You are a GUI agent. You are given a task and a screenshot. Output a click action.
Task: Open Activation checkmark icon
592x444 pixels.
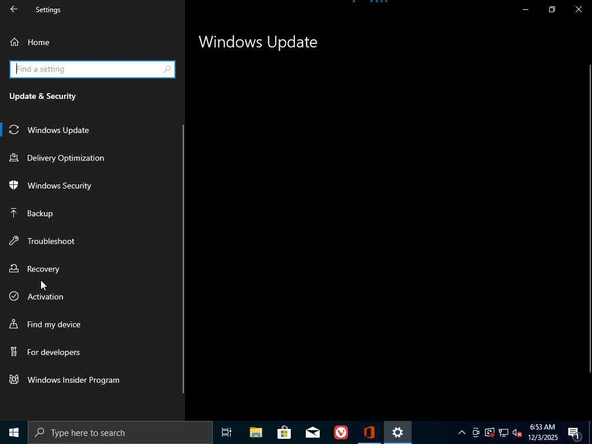[x=14, y=297]
